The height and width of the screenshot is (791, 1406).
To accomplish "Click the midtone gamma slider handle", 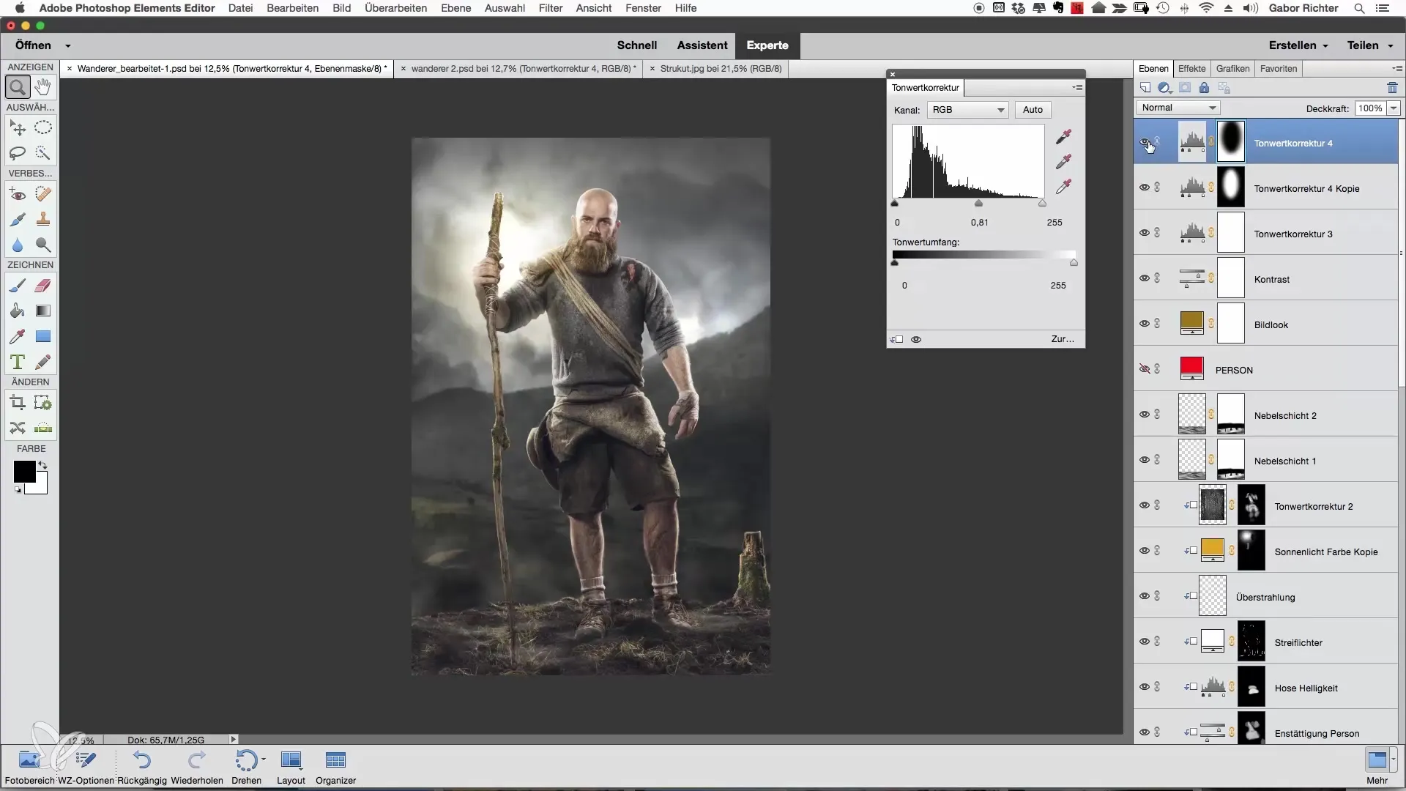I will point(978,204).
